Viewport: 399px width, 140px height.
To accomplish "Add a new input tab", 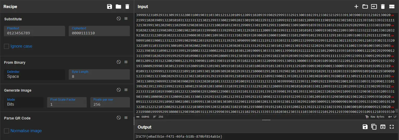I will coord(356,7).
